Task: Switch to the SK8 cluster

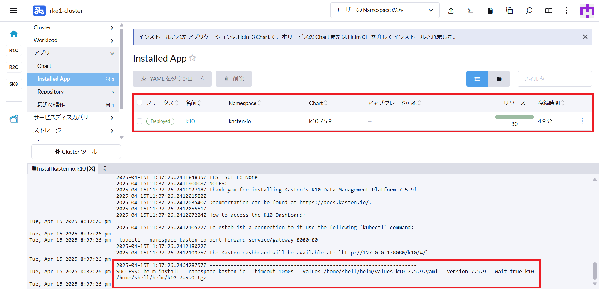Action: [14, 84]
